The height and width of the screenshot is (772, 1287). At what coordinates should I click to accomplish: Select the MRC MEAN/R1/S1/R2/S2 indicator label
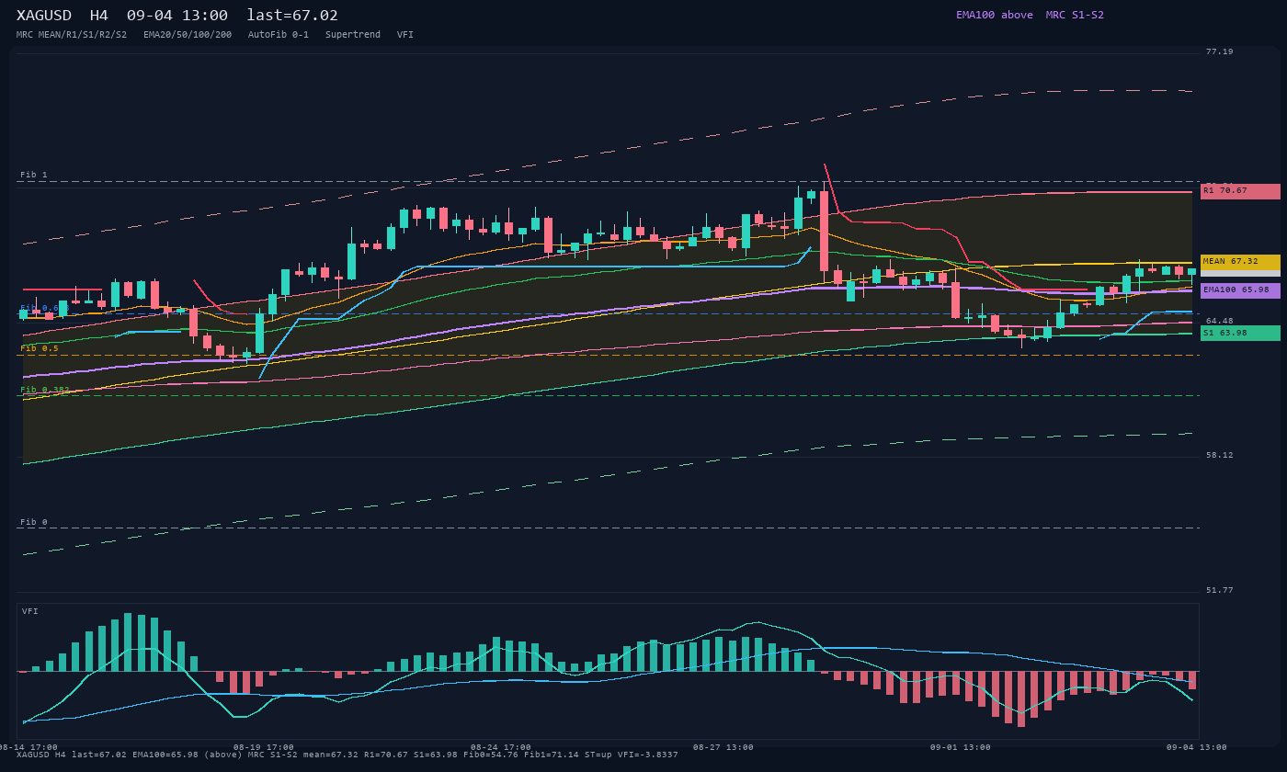pos(72,35)
